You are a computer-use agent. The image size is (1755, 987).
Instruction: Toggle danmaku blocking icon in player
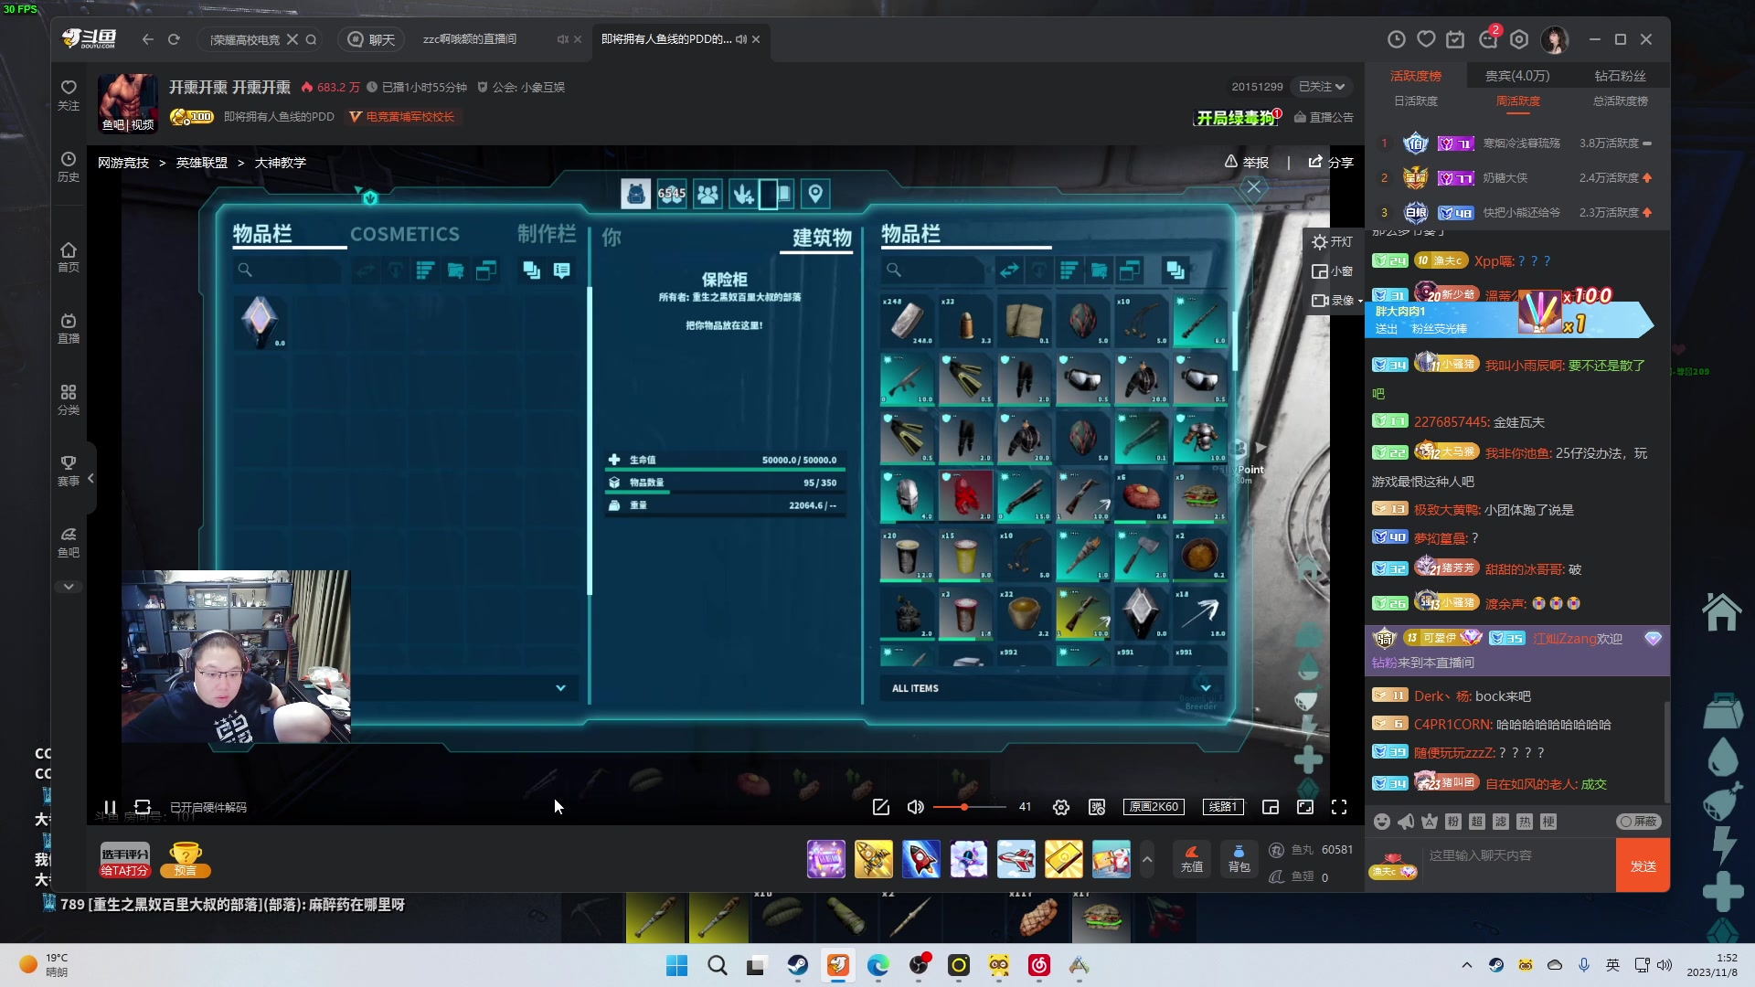[x=1098, y=807]
